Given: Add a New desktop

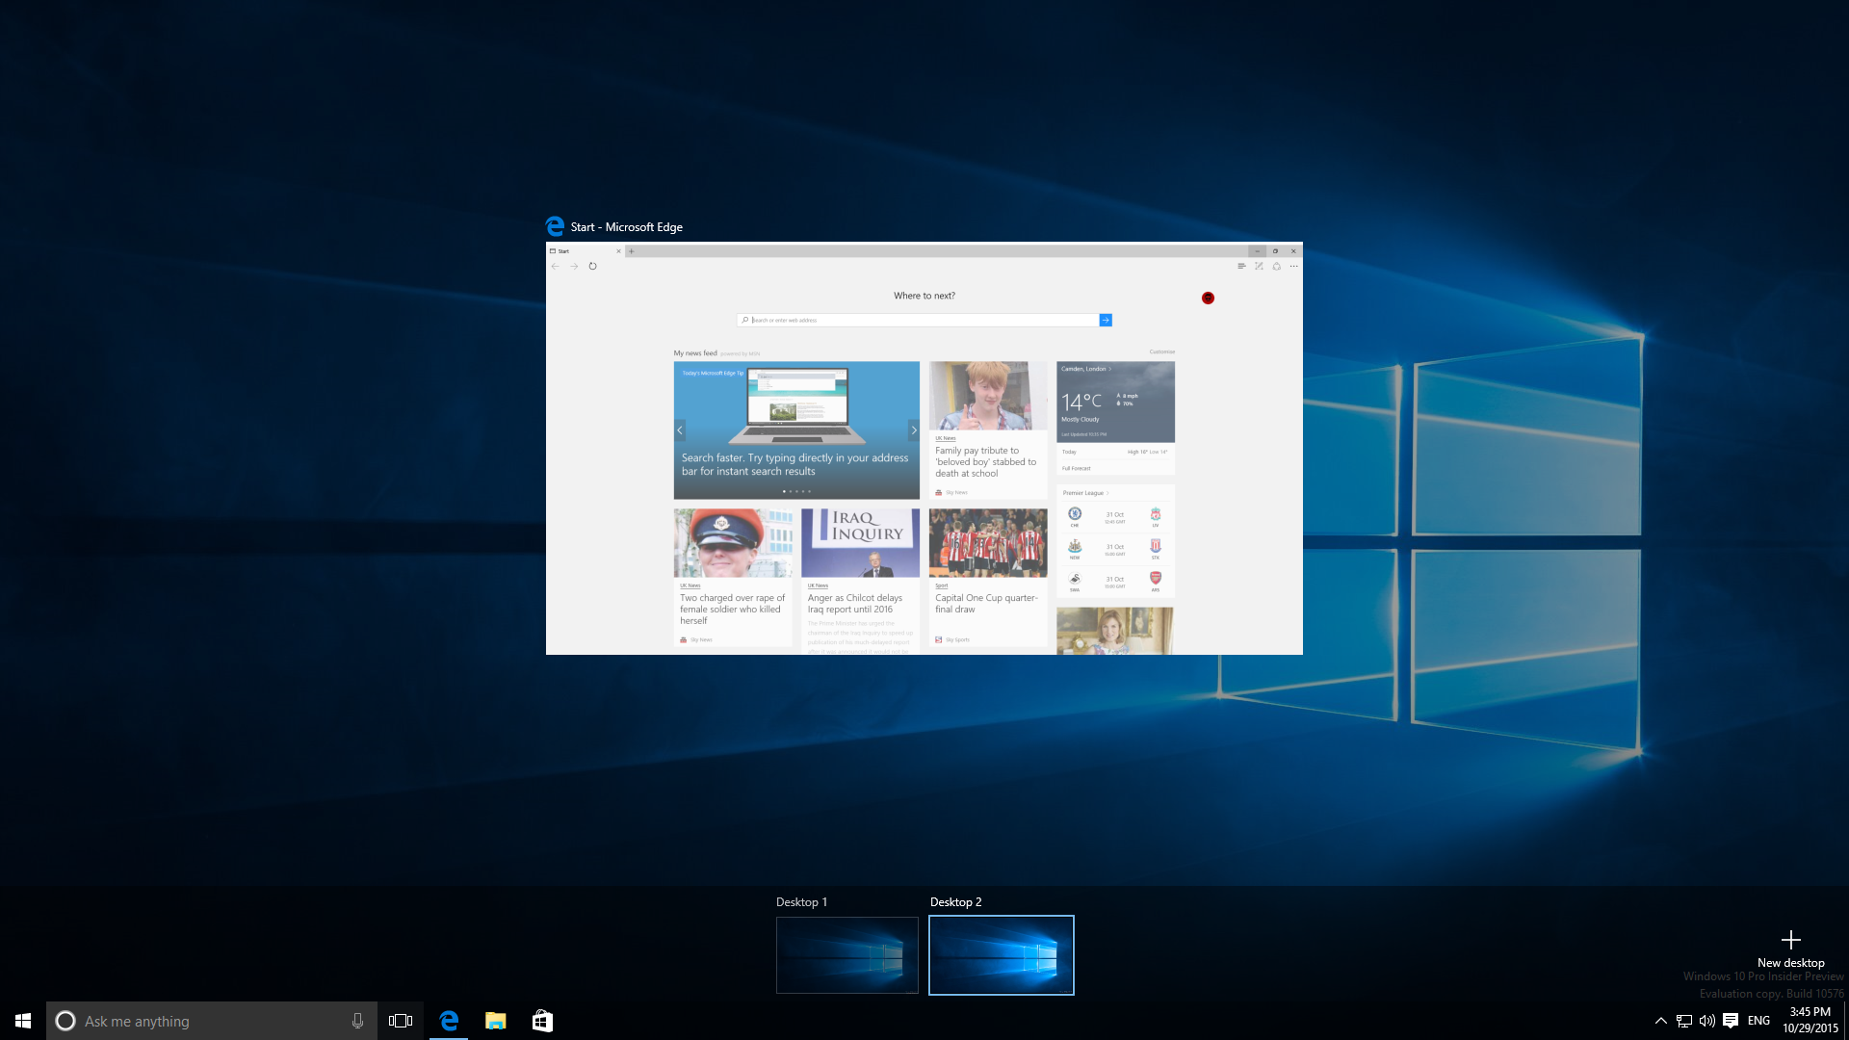Looking at the screenshot, I should pyautogui.click(x=1790, y=949).
